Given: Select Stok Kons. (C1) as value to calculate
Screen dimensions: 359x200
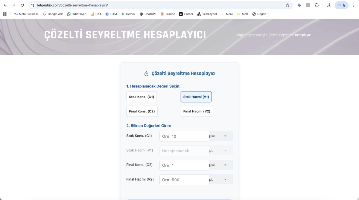Looking at the screenshot, I should point(141,97).
